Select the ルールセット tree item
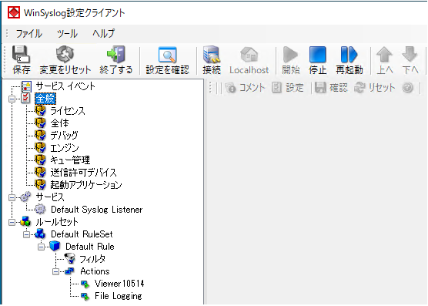Image resolution: width=428 pixels, height=306 pixels. click(x=57, y=222)
